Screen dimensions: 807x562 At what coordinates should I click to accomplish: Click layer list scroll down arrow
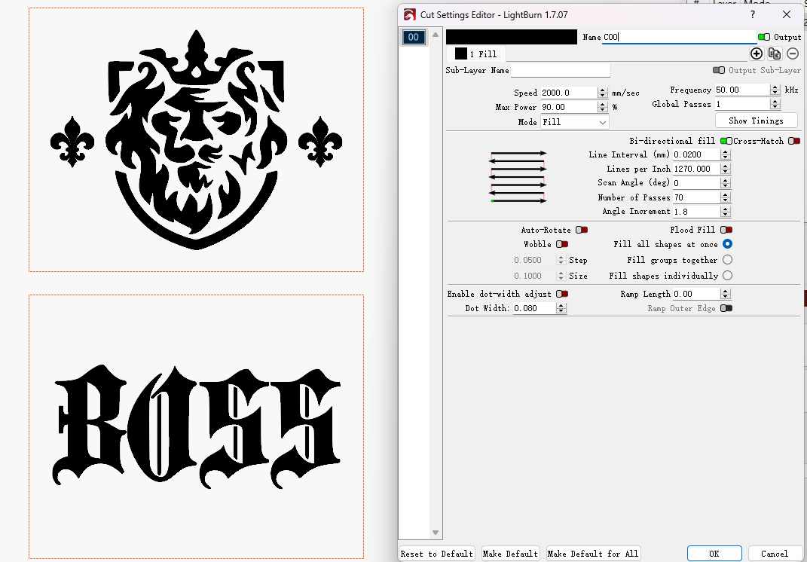pos(436,533)
